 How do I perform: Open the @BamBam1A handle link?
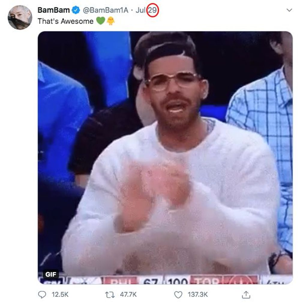106,10
